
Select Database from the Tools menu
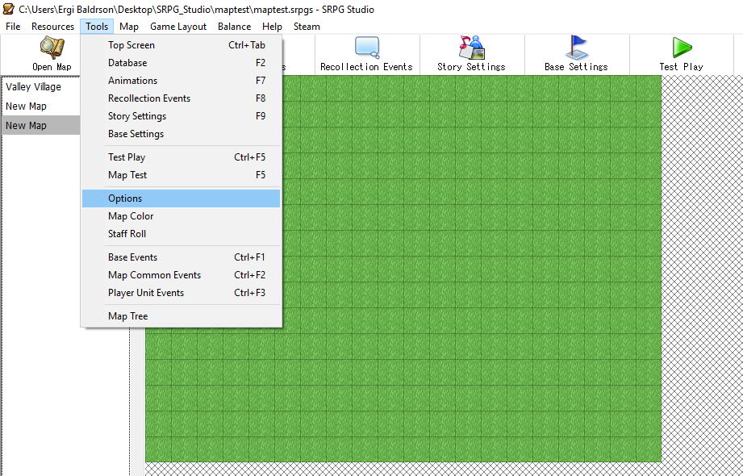click(127, 62)
